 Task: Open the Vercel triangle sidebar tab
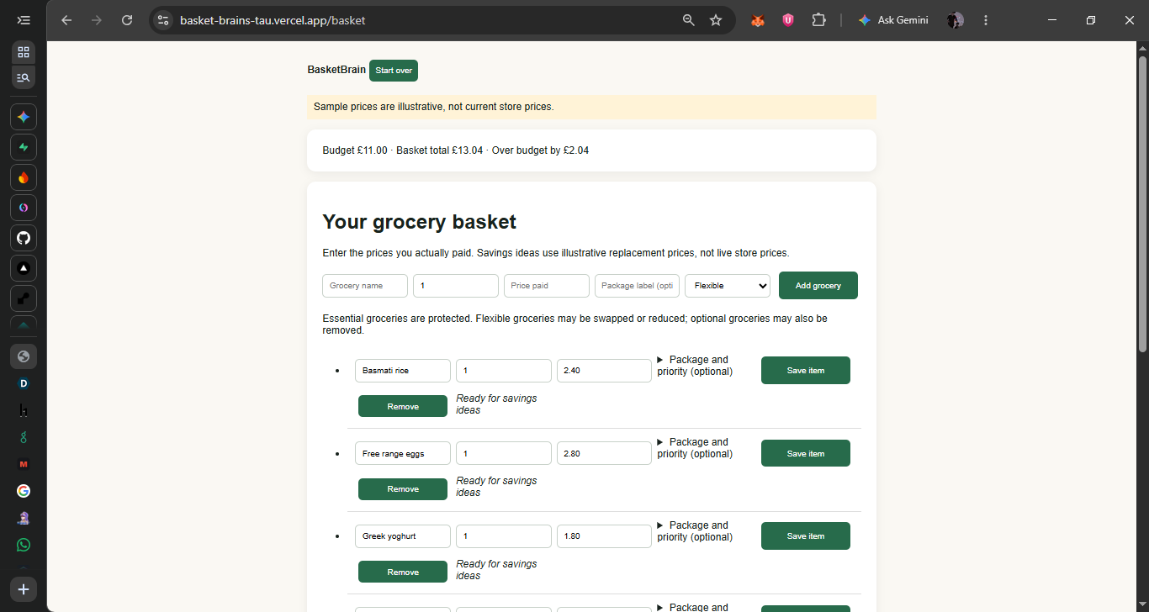click(x=24, y=268)
